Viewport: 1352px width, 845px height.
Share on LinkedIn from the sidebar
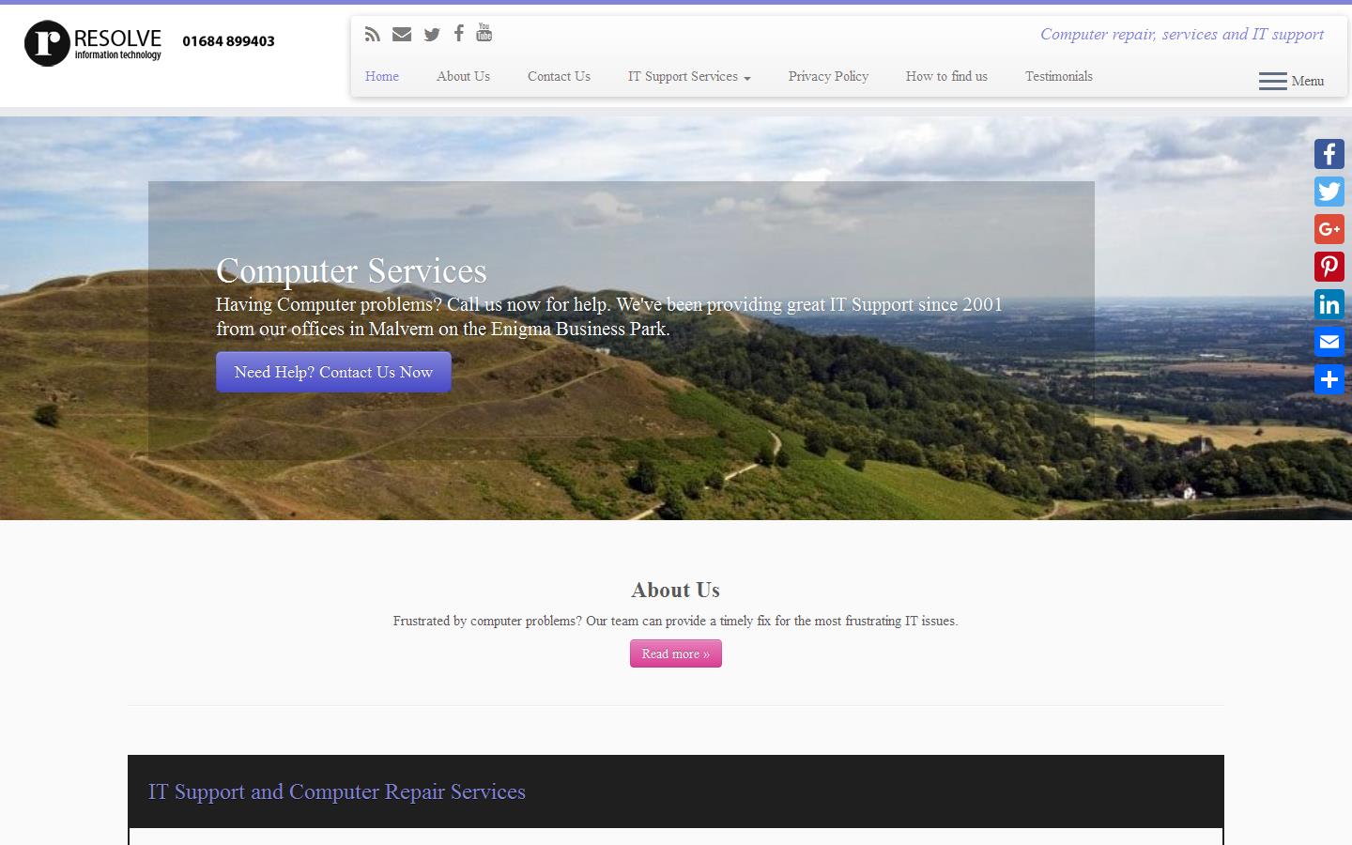1329,303
